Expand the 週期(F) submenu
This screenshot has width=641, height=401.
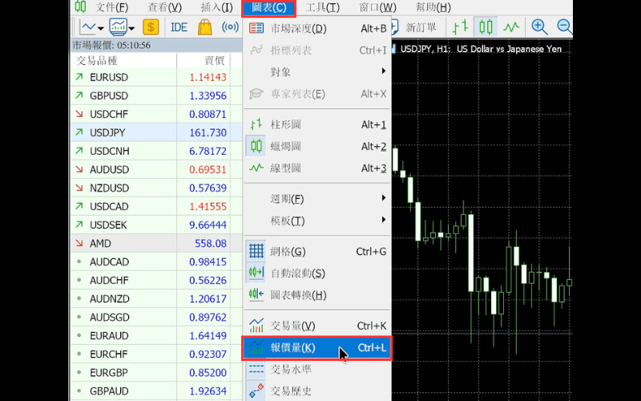coord(317,199)
